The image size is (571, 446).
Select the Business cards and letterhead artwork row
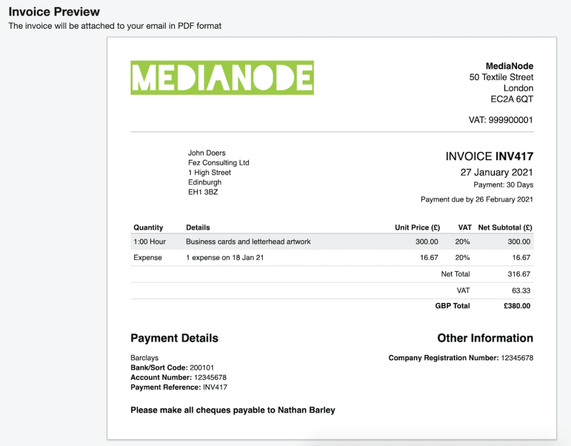coord(248,242)
